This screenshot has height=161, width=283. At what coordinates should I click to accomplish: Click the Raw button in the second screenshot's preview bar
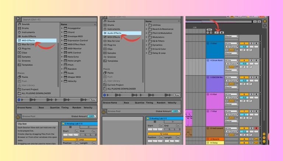coord(177,95)
